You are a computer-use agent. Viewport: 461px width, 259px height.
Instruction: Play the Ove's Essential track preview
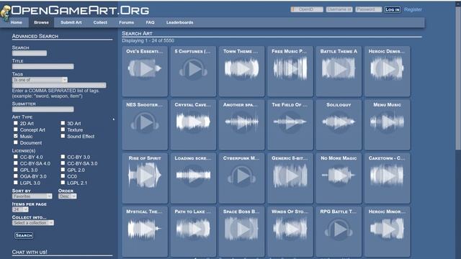pos(145,69)
